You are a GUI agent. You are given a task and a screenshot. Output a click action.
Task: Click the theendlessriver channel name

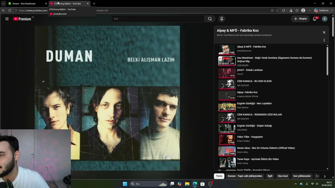point(244,51)
